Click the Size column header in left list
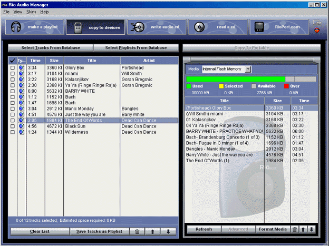The width and height of the screenshot is (329, 246). 54,61
